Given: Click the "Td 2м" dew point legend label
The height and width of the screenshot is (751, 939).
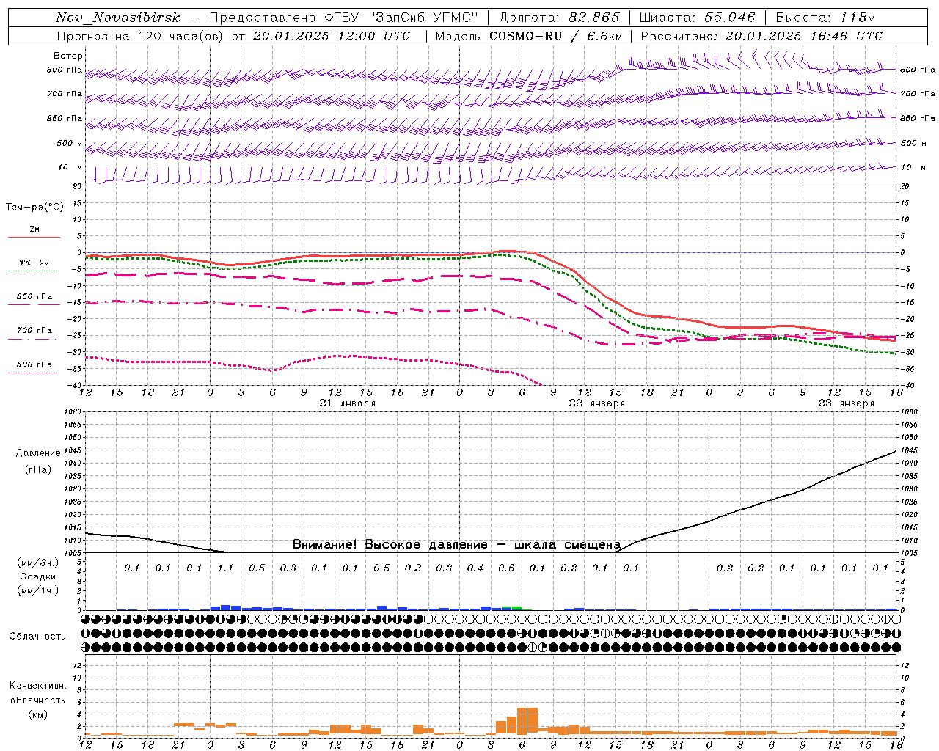Looking at the screenshot, I should point(34,263).
